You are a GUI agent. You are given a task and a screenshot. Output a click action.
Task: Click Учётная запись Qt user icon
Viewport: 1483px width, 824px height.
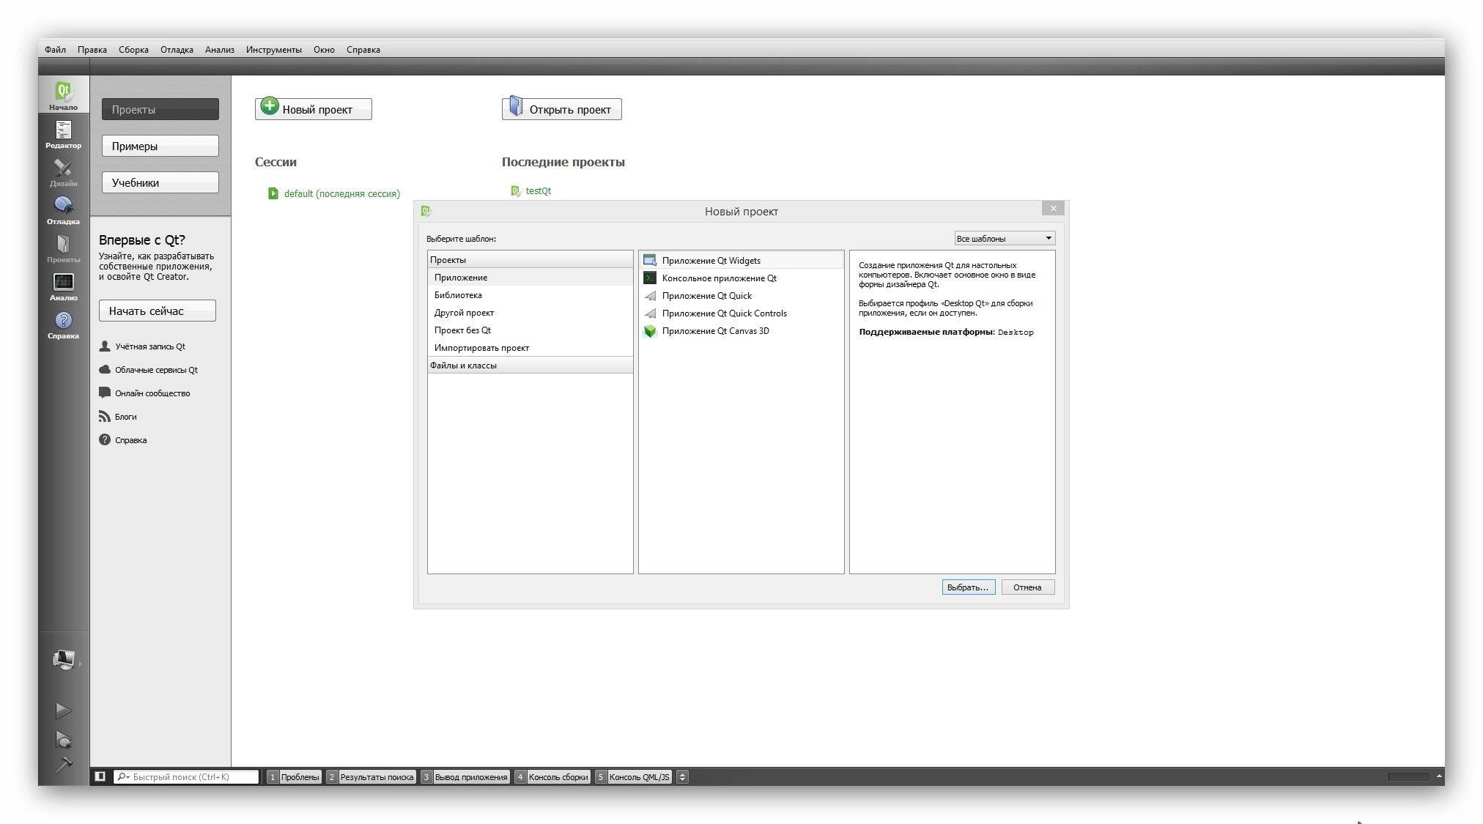point(105,346)
